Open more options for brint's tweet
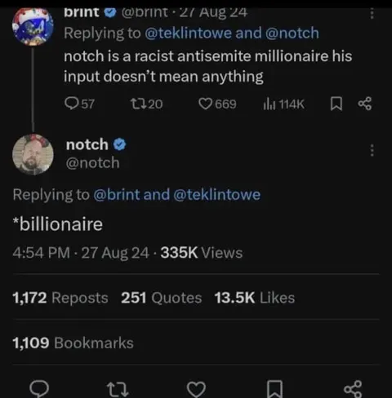The width and height of the screenshot is (392, 398). click(x=372, y=13)
